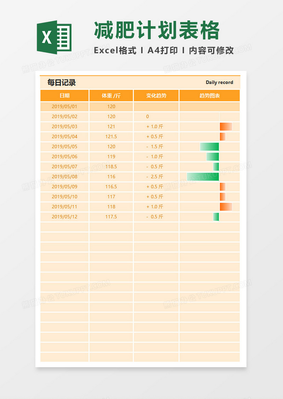Select date cell 2019/05/04

64,137
